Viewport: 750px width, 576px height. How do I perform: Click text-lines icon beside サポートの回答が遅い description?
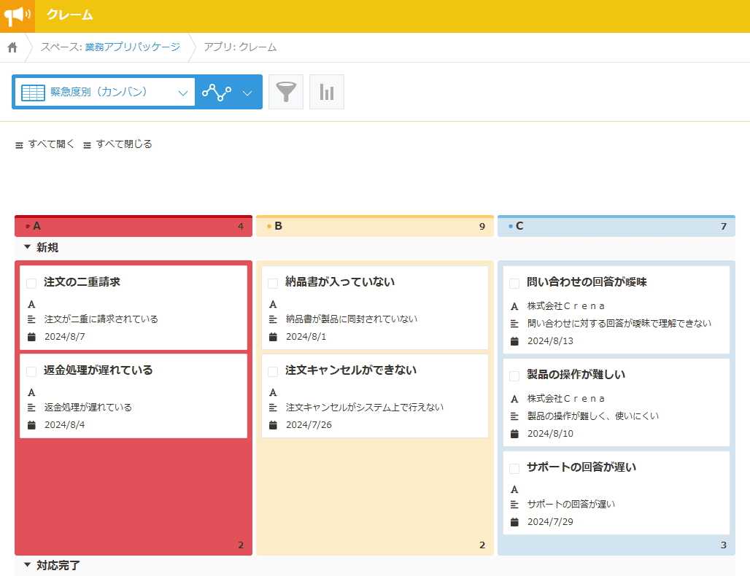click(514, 505)
